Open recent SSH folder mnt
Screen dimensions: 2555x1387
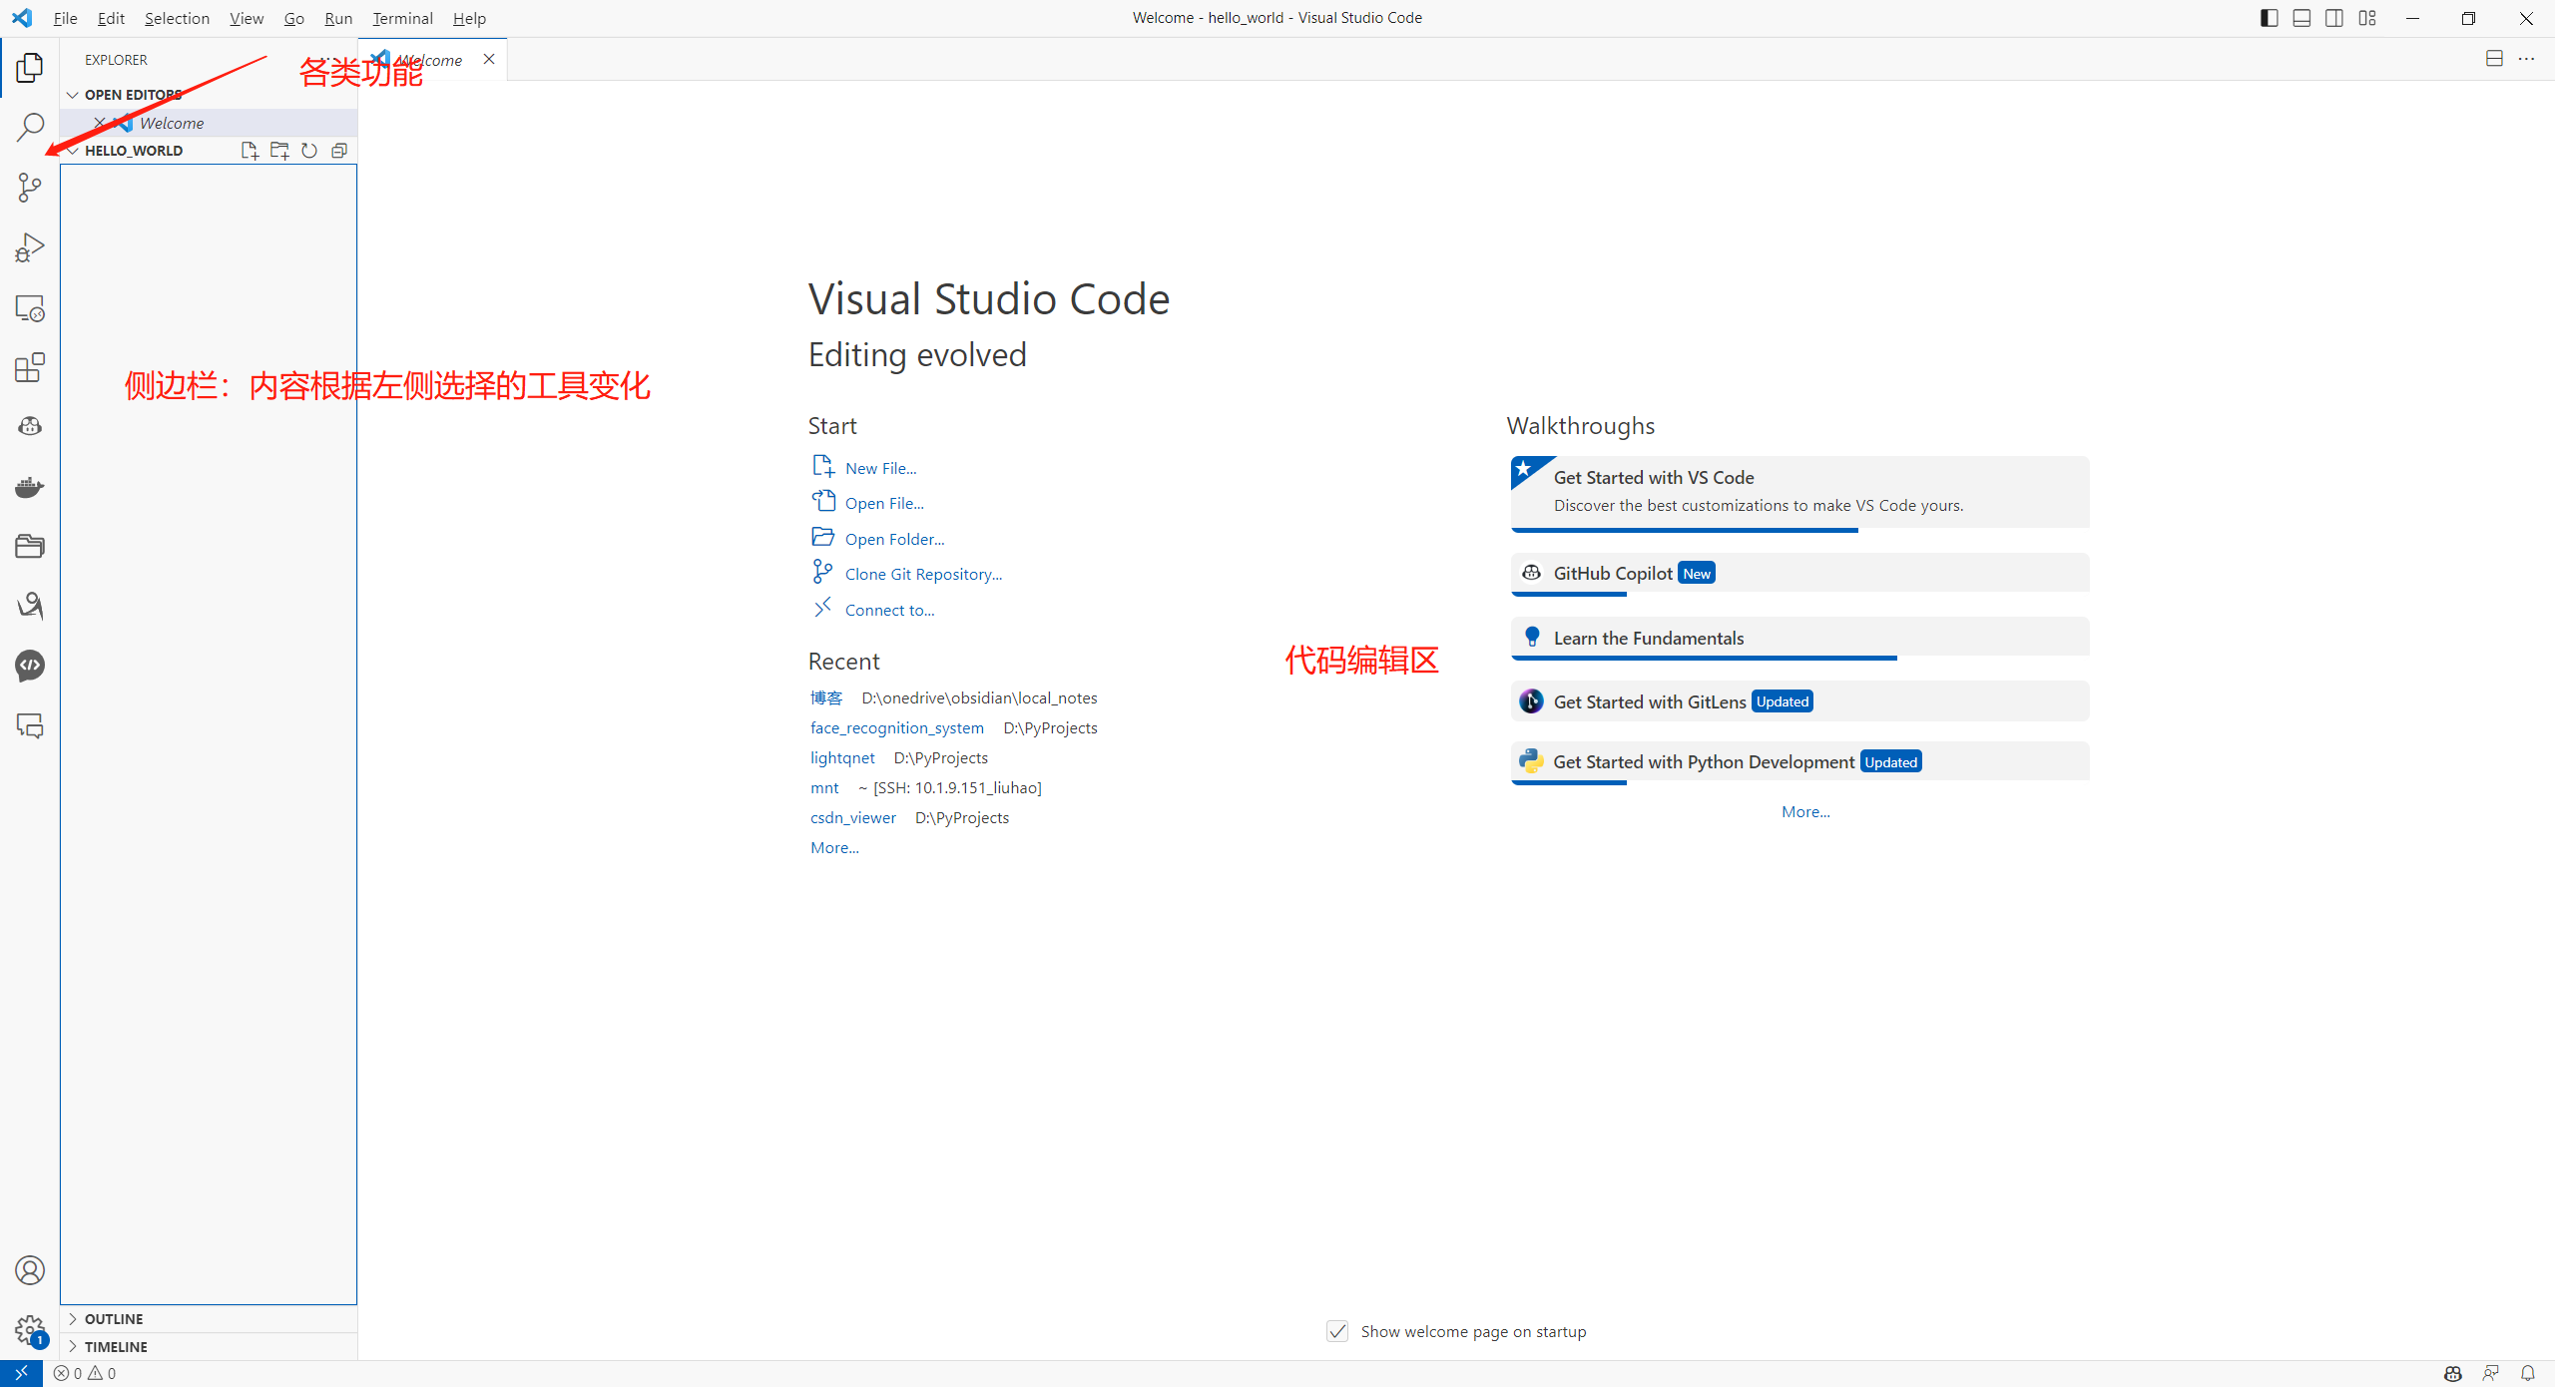coord(824,787)
